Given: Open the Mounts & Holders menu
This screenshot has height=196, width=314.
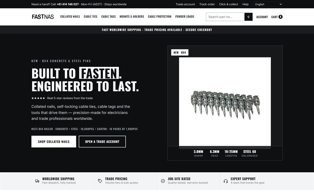Looking at the screenshot, I should point(132,16).
